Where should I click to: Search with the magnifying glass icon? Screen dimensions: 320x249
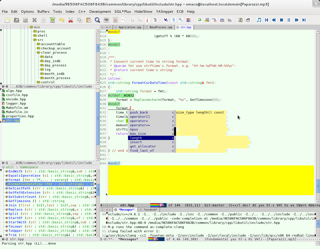click(x=97, y=20)
